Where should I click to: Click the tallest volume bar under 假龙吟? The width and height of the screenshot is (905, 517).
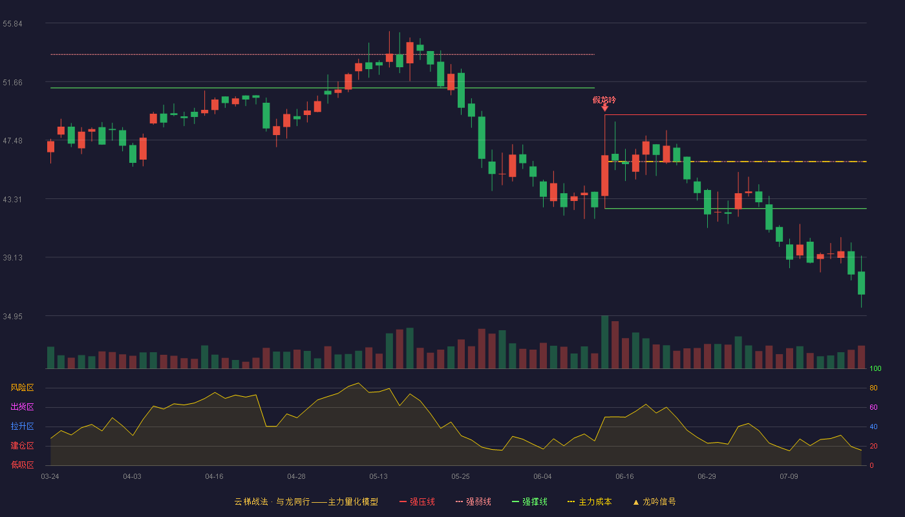click(604, 343)
